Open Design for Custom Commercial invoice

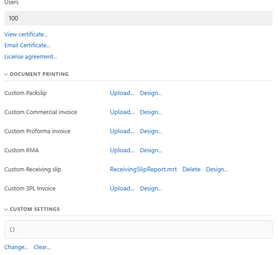point(151,112)
